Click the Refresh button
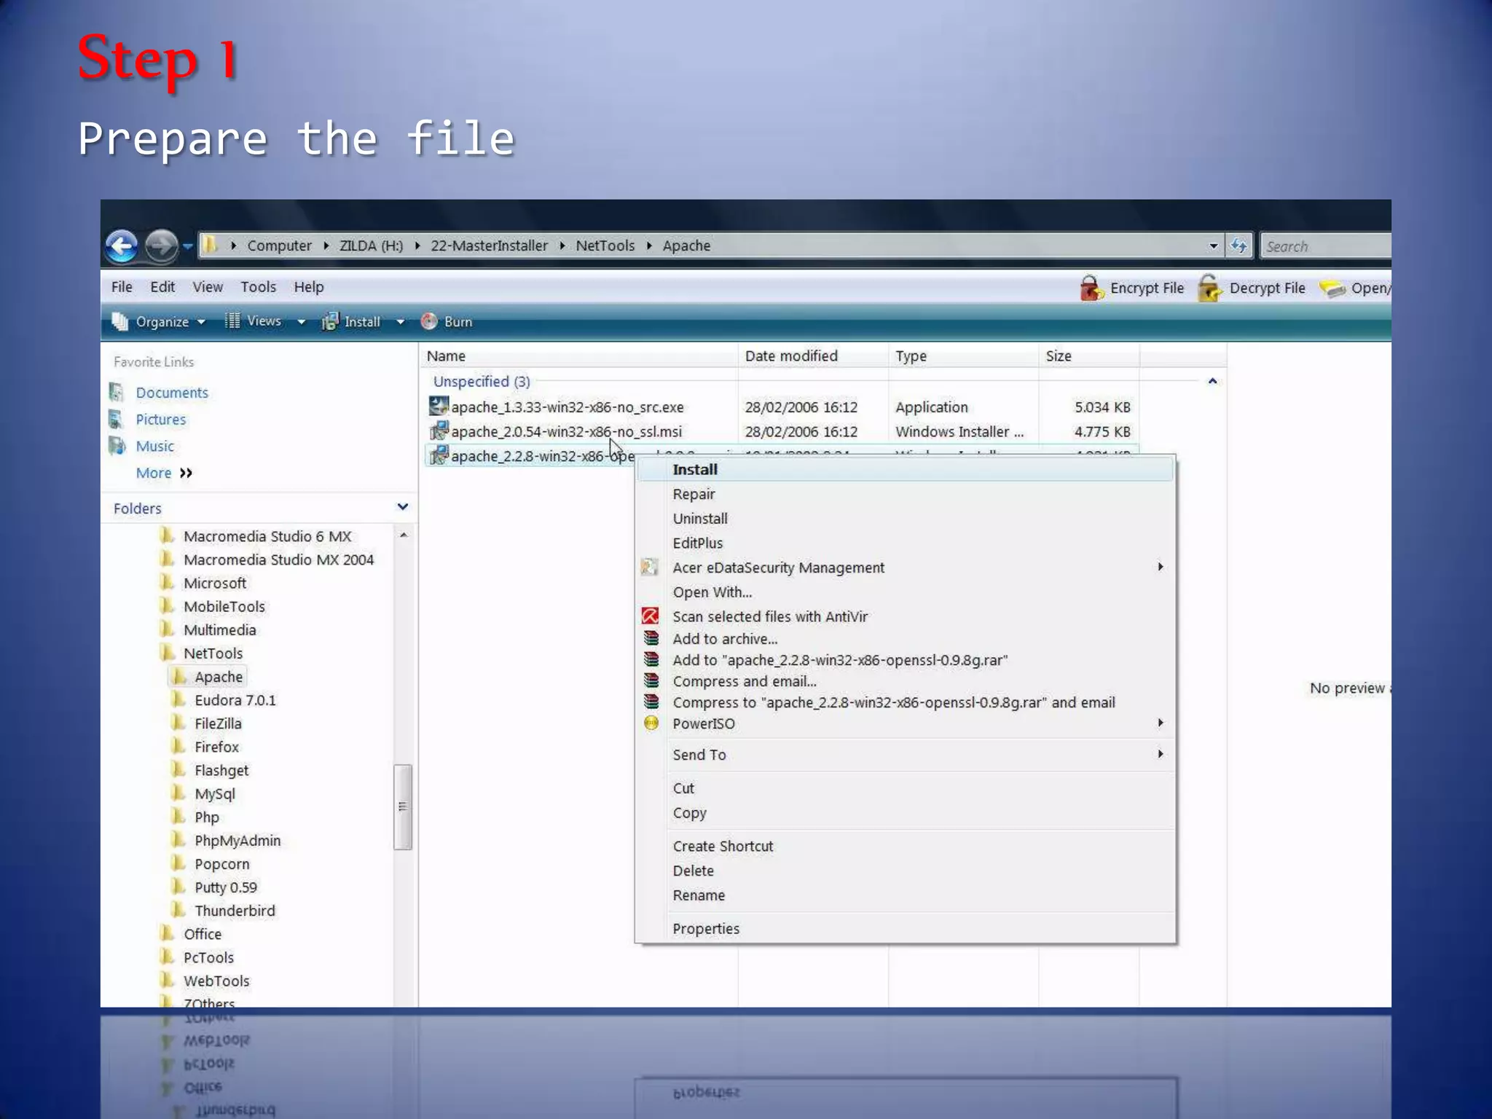The height and width of the screenshot is (1119, 1492). click(1238, 246)
